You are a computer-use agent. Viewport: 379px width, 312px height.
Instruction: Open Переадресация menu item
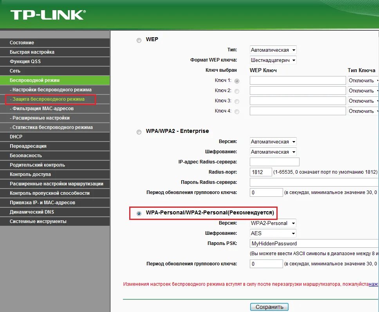(55, 146)
